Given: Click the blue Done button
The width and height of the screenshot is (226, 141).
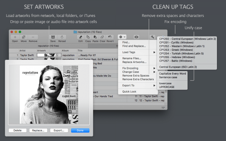Looking at the screenshot, I should pos(80,130).
